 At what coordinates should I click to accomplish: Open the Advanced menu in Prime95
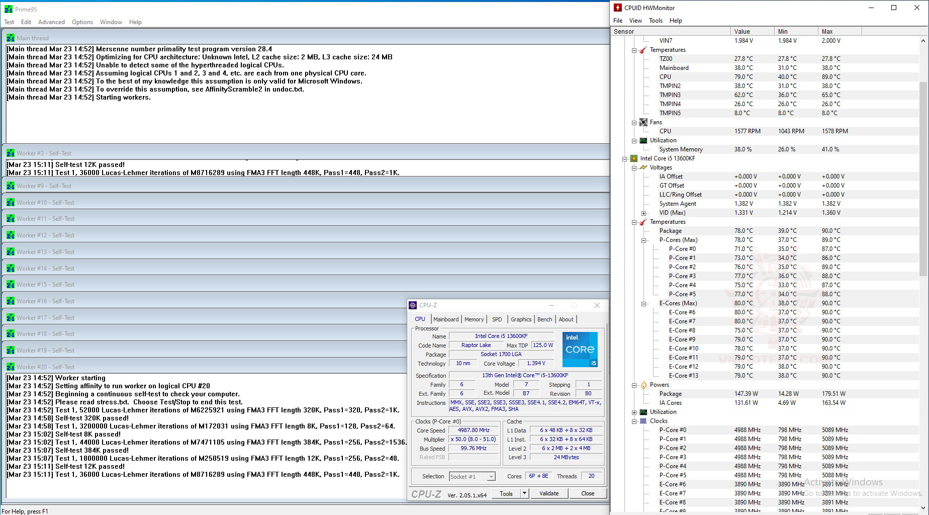pos(51,22)
